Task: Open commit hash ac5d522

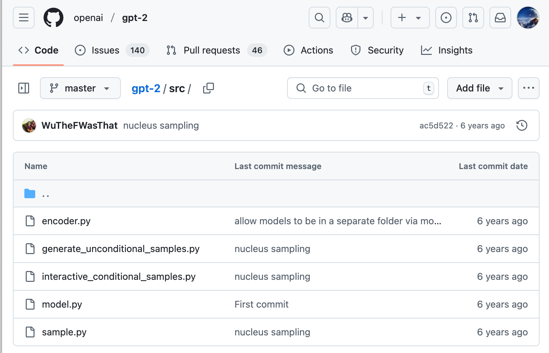Action: [x=436, y=126]
